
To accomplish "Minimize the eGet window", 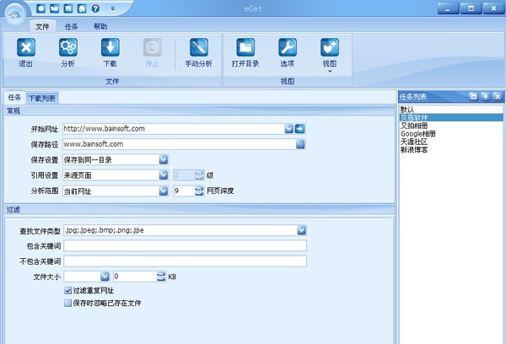I will click(x=448, y=8).
